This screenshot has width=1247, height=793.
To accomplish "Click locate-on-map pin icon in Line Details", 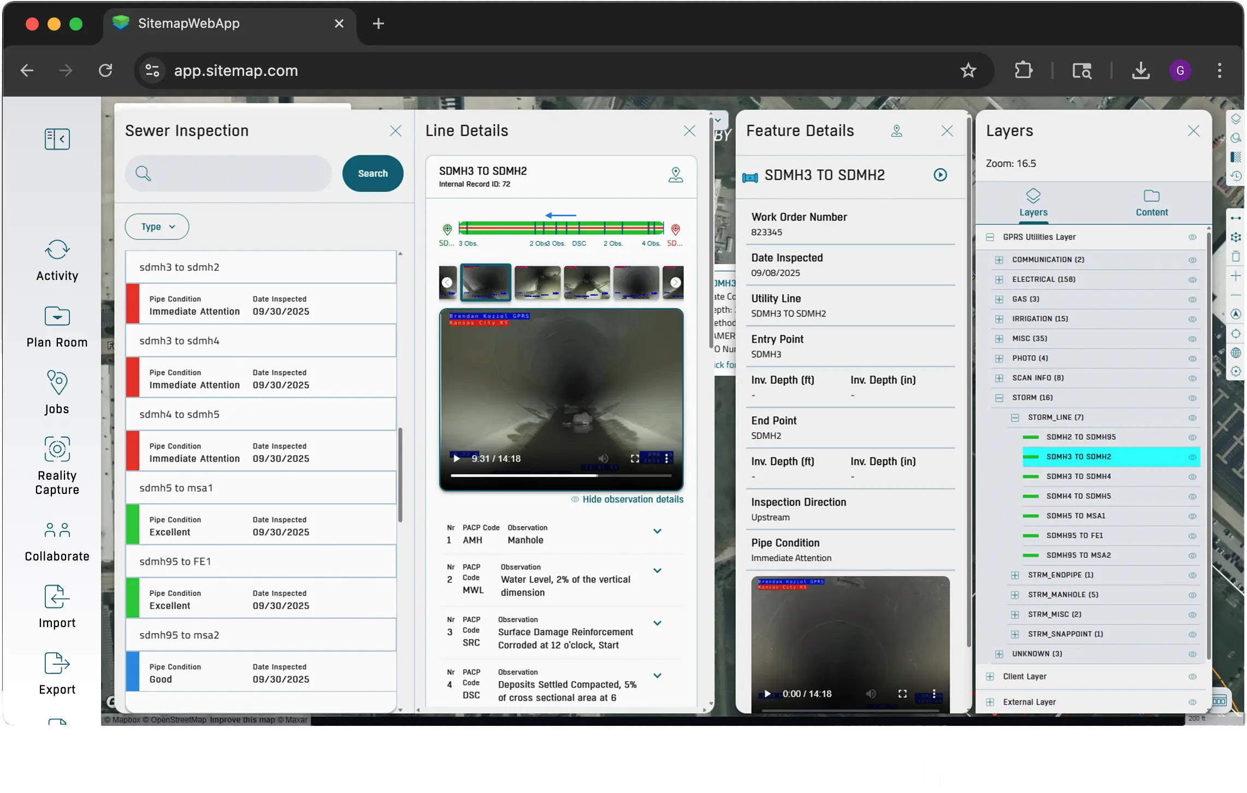I will coord(676,175).
